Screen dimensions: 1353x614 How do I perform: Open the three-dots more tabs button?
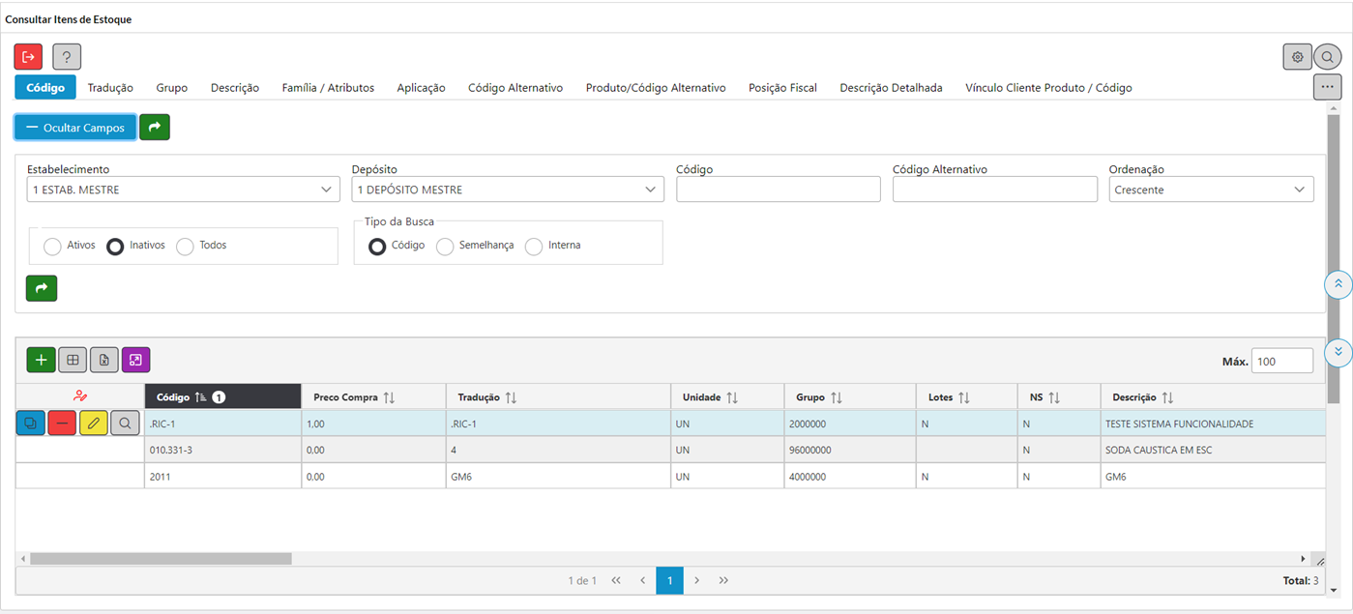[x=1328, y=87]
